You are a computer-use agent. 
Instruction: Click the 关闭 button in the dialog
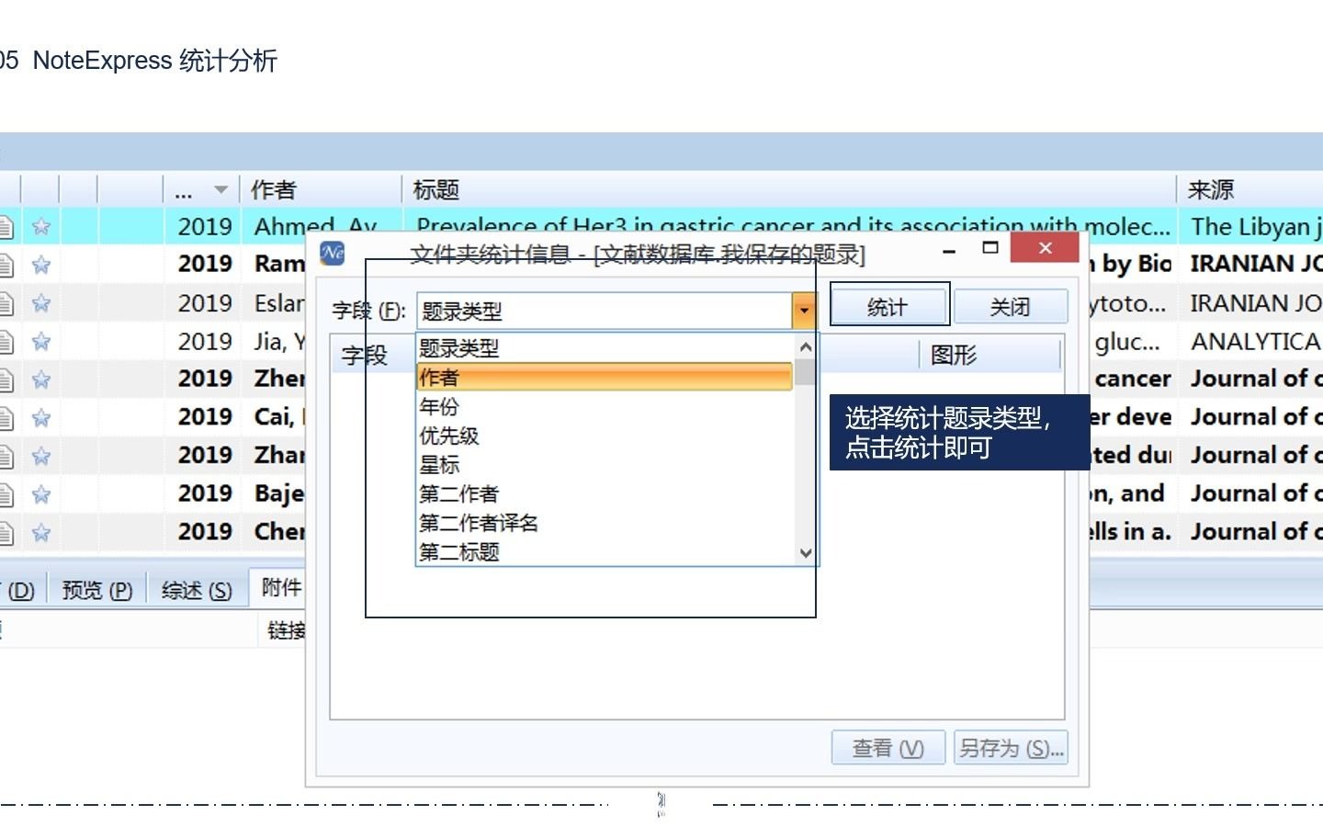coord(1011,307)
